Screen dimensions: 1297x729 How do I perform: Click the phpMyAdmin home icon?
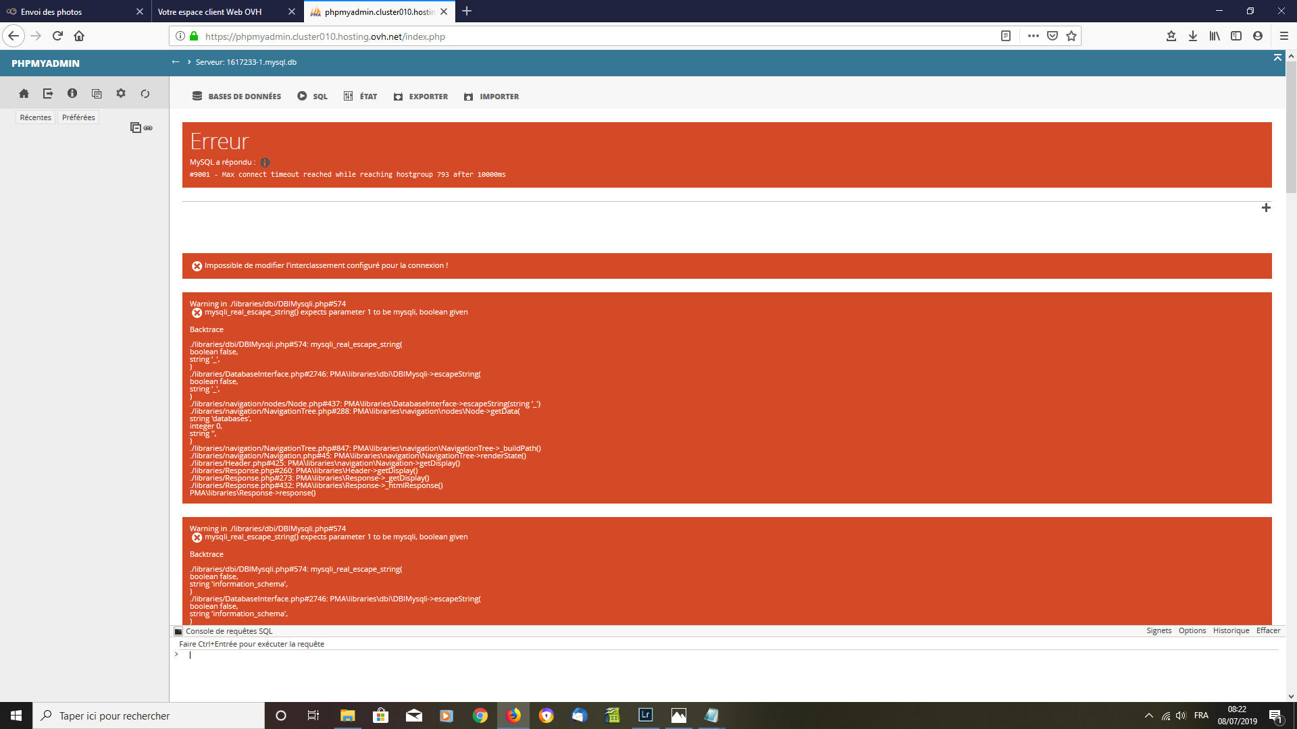click(24, 94)
